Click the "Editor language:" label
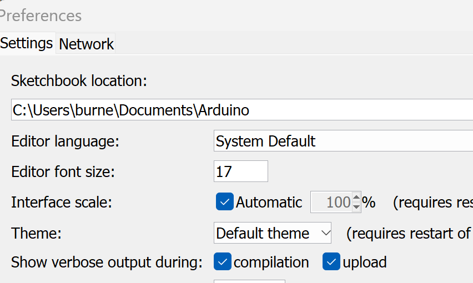The height and width of the screenshot is (283, 473). coord(65,141)
